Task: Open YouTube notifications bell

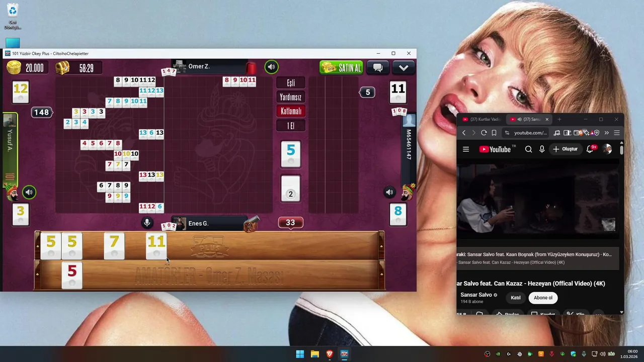Action: point(590,149)
